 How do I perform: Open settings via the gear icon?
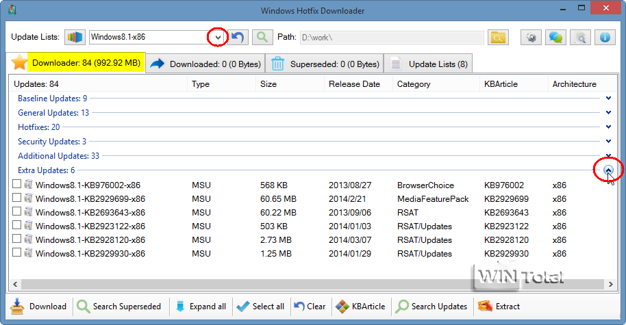(532, 37)
